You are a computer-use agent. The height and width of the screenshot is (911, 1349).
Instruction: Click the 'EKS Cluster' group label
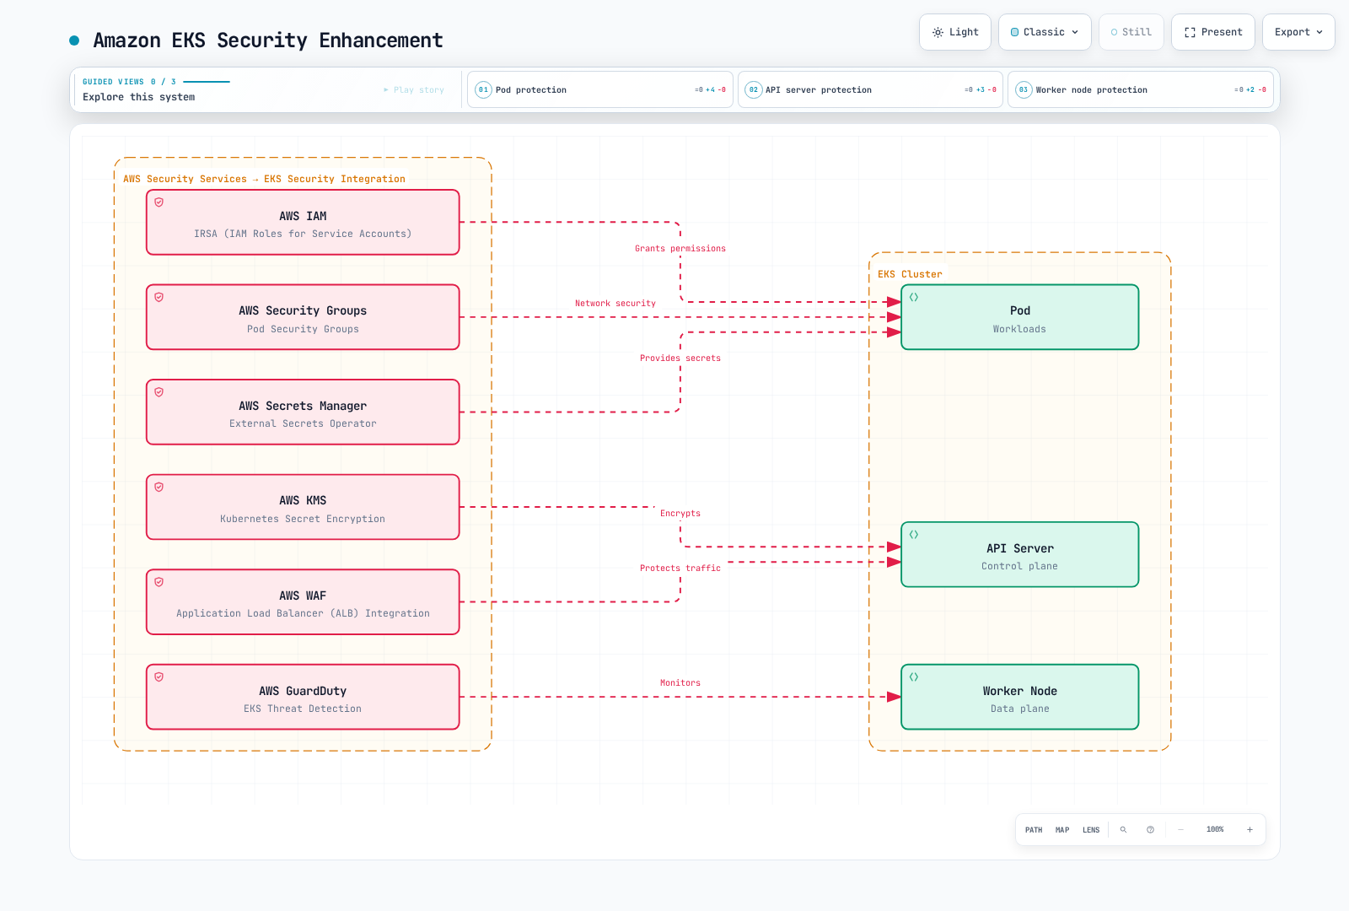click(910, 274)
